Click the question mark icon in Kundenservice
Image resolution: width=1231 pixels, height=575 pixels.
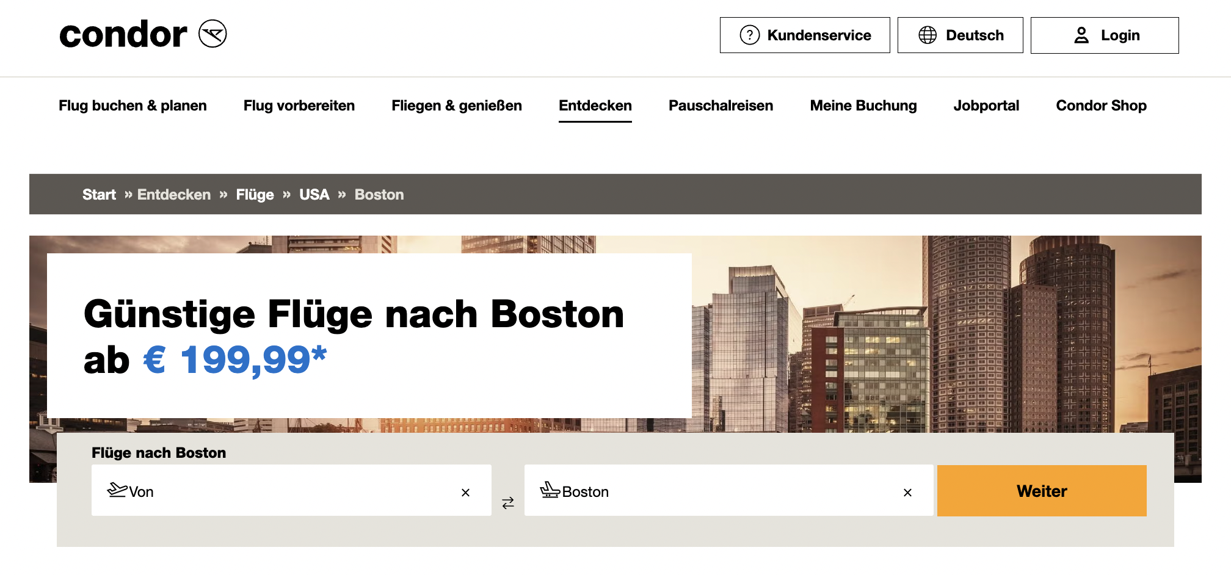[749, 35]
